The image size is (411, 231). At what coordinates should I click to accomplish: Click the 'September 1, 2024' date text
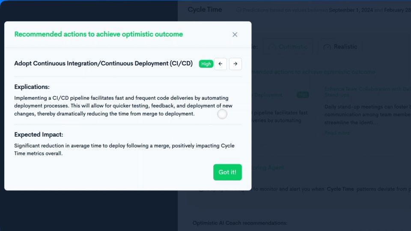351,10
